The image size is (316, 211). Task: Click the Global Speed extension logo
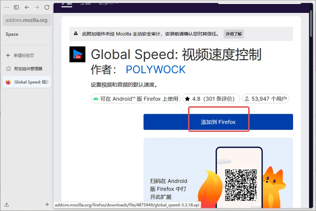tap(77, 54)
